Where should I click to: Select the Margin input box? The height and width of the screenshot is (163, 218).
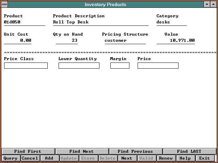(x=120, y=66)
